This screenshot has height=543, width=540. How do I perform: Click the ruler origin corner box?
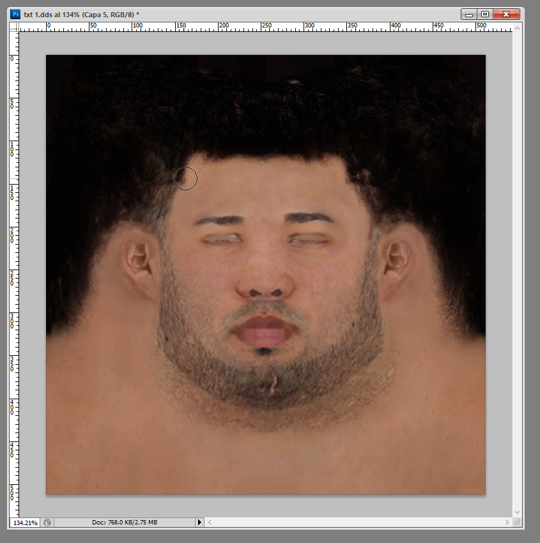[x=14, y=27]
